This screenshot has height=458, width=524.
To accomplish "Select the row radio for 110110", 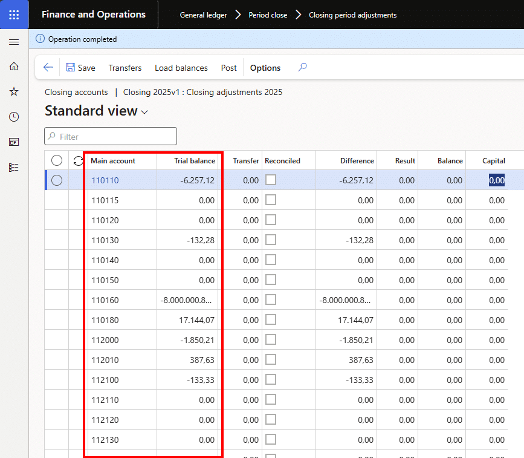I will tap(57, 180).
